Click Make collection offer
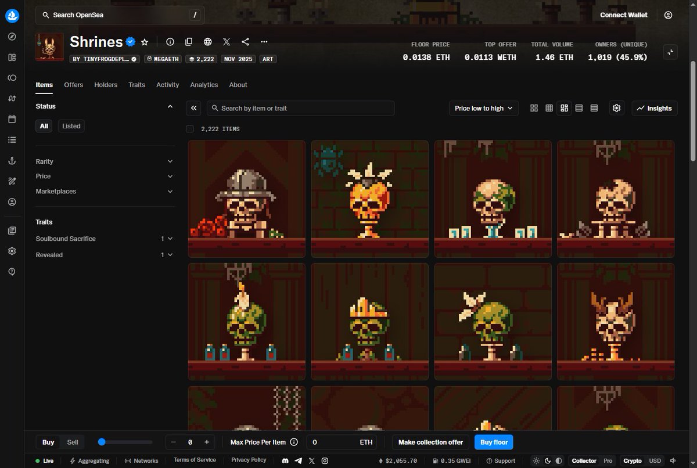697x468 pixels. (431, 442)
